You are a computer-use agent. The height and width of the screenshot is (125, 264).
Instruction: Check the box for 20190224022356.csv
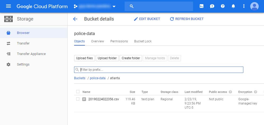pyautogui.click(x=78, y=99)
